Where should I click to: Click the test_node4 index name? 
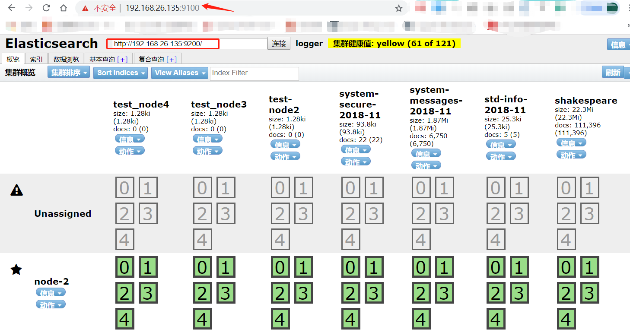tap(141, 105)
